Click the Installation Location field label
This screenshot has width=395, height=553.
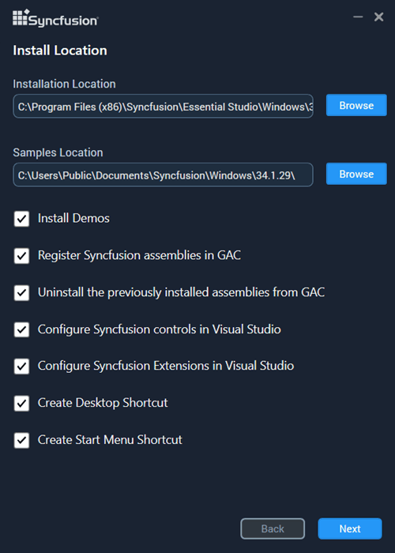[x=64, y=84]
